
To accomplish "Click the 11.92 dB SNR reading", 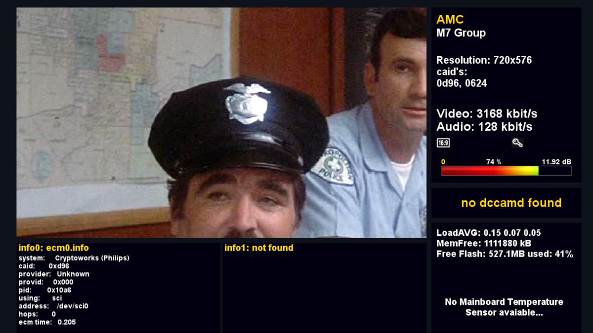I will (556, 162).
